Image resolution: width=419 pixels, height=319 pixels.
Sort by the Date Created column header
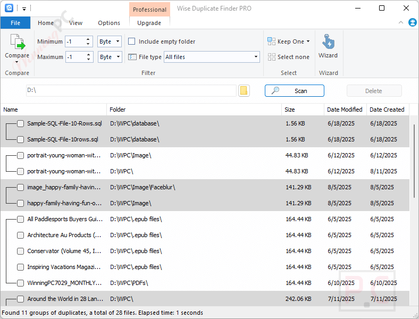[x=388, y=110]
